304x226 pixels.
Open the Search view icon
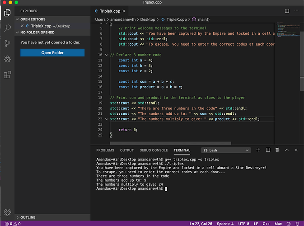click(7, 28)
